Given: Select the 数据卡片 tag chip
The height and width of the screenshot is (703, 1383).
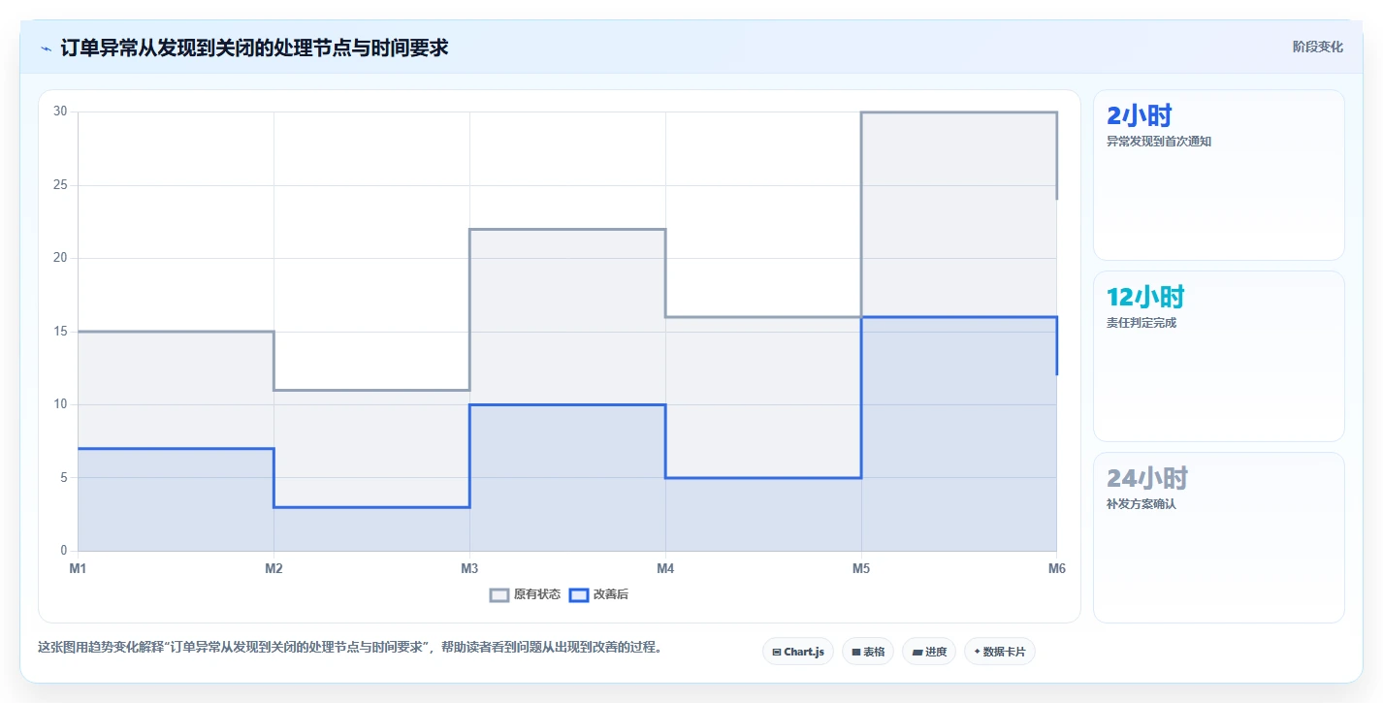Looking at the screenshot, I should click(999, 652).
